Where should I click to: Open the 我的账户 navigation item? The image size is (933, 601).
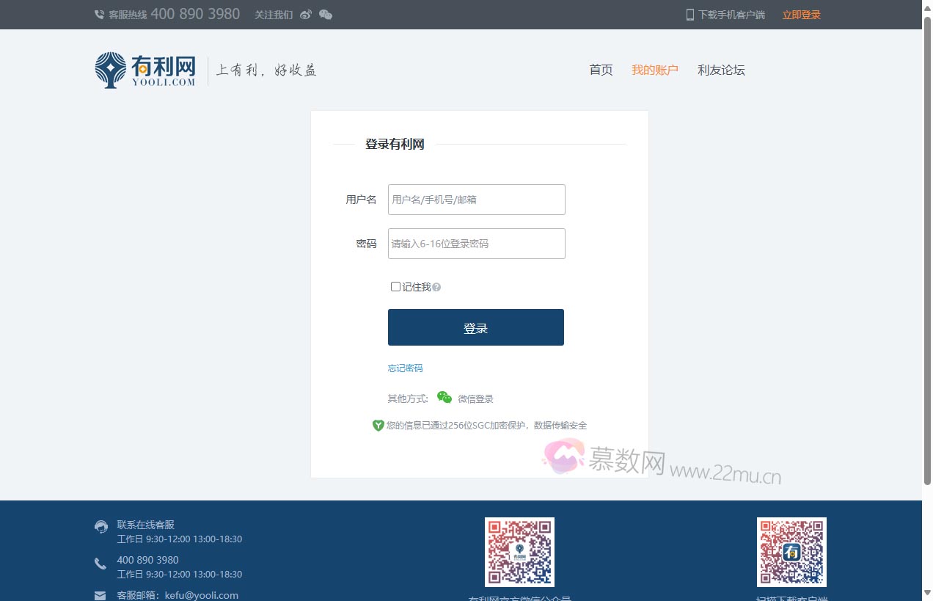(x=655, y=70)
